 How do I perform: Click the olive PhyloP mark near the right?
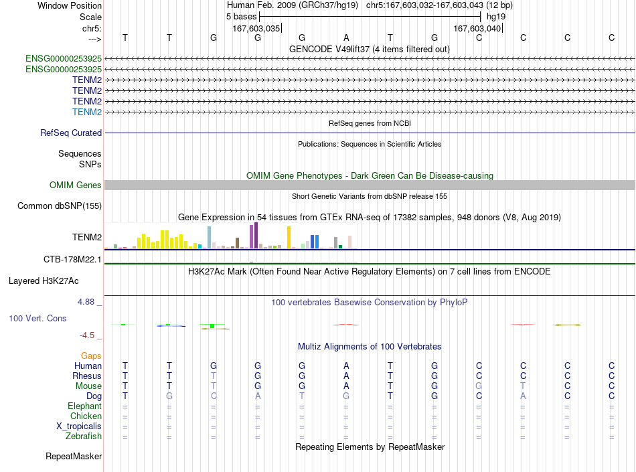pyautogui.click(x=568, y=325)
